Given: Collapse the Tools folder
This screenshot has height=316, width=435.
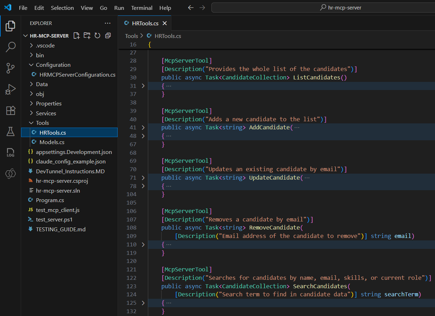Looking at the screenshot, I should click(x=42, y=123).
